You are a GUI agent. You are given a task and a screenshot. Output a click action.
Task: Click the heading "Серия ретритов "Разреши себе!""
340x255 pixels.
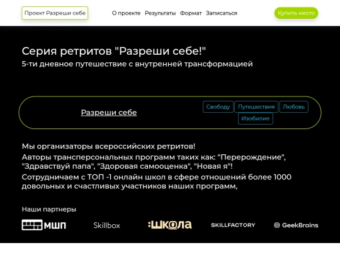coord(113,51)
